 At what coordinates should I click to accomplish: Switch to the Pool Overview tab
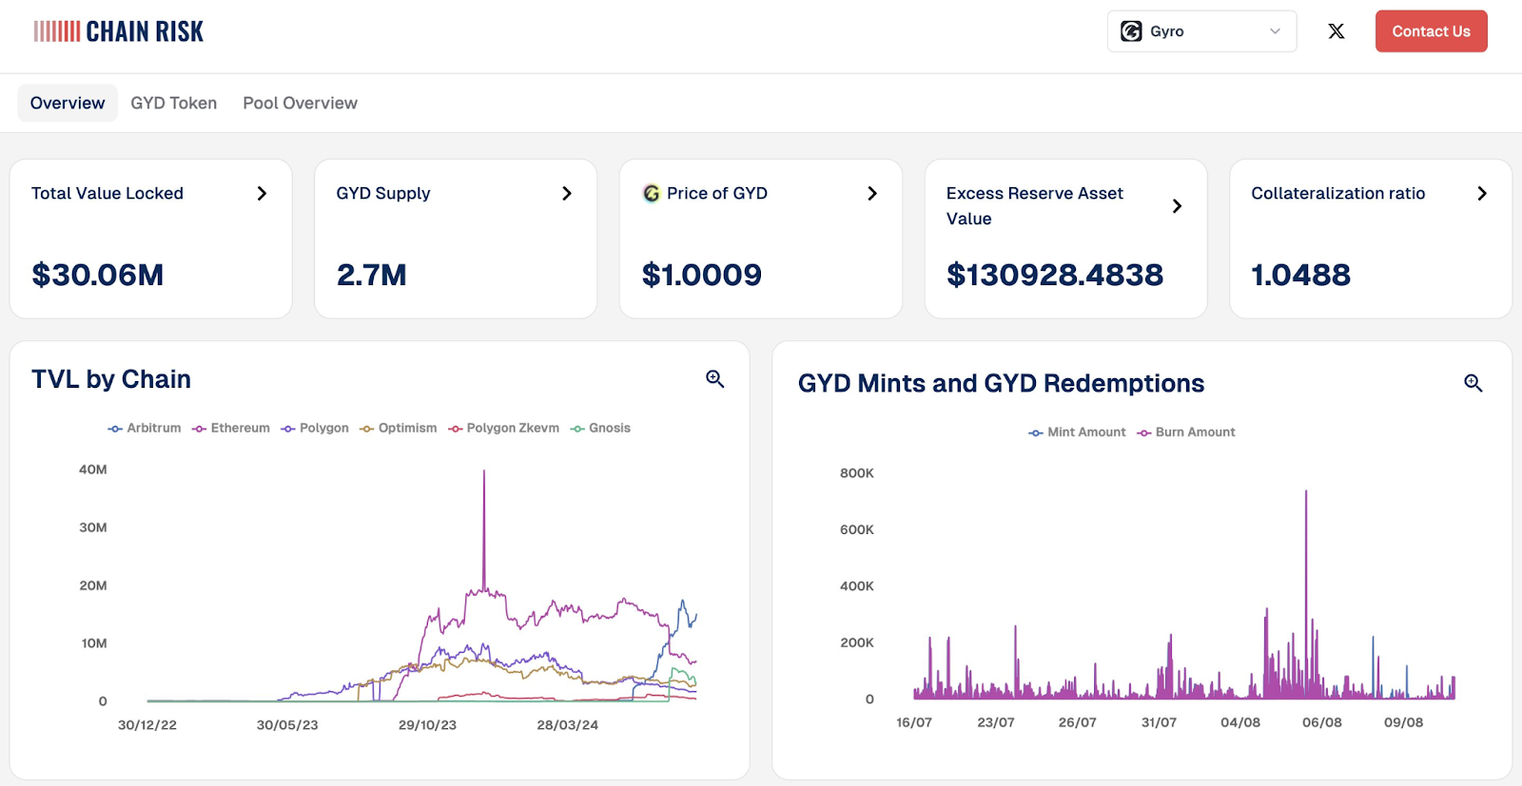[301, 103]
